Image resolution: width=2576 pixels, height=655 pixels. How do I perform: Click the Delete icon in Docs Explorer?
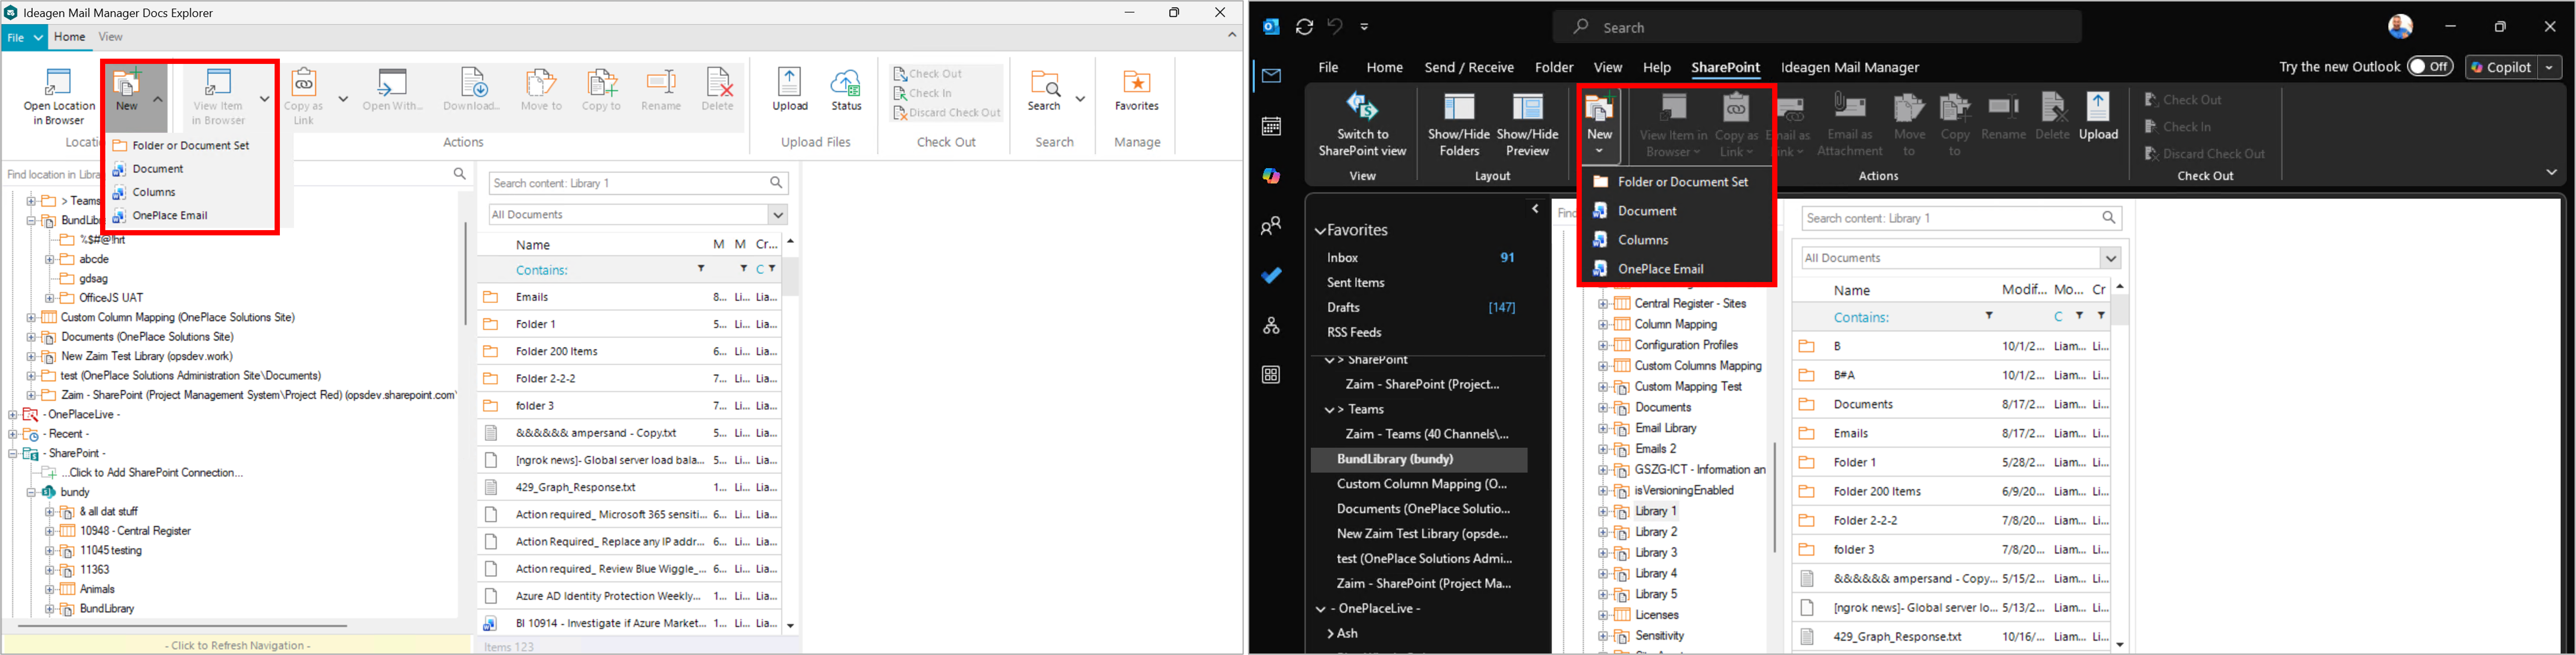pyautogui.click(x=718, y=90)
